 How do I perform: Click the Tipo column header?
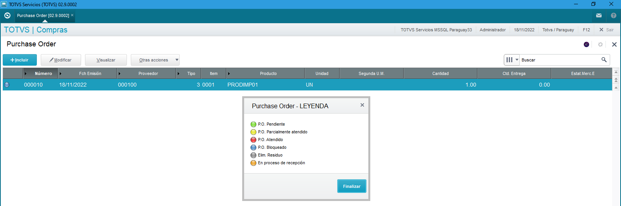coord(188,73)
